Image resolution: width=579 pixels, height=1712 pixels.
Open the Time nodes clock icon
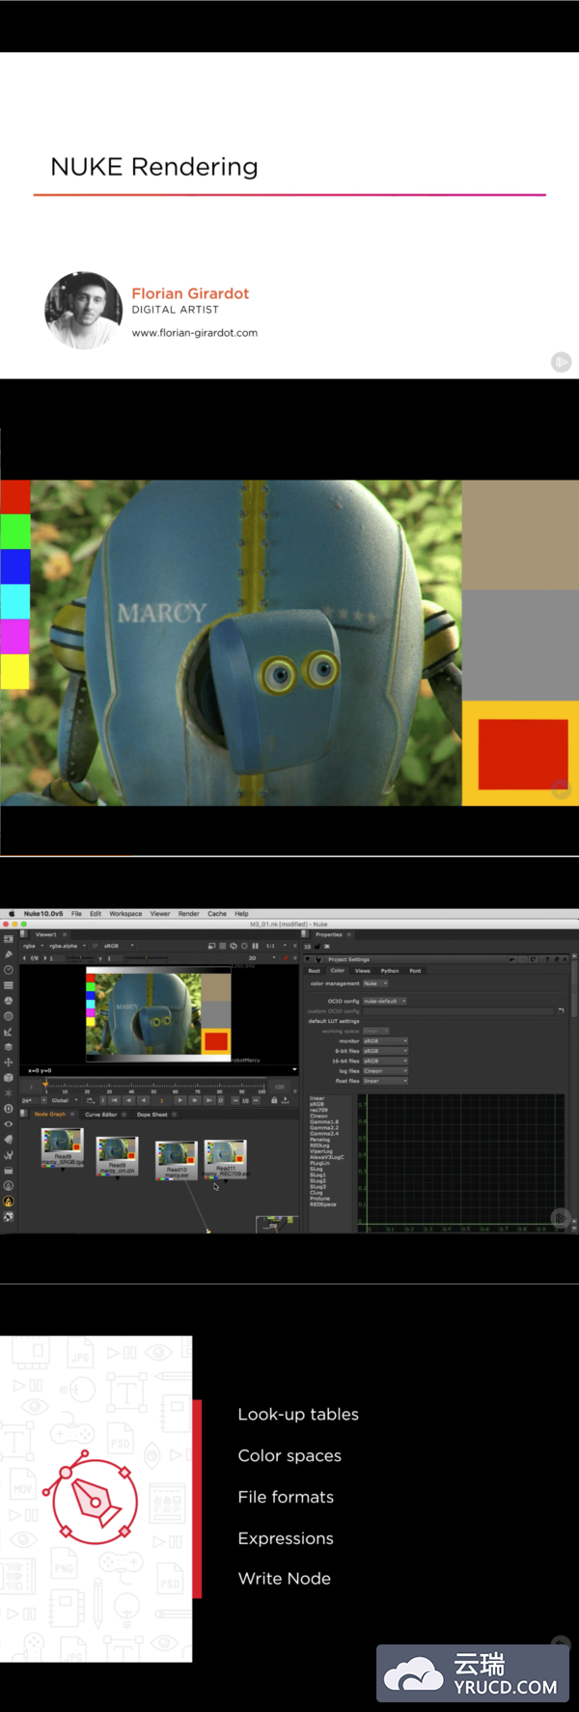(9, 970)
